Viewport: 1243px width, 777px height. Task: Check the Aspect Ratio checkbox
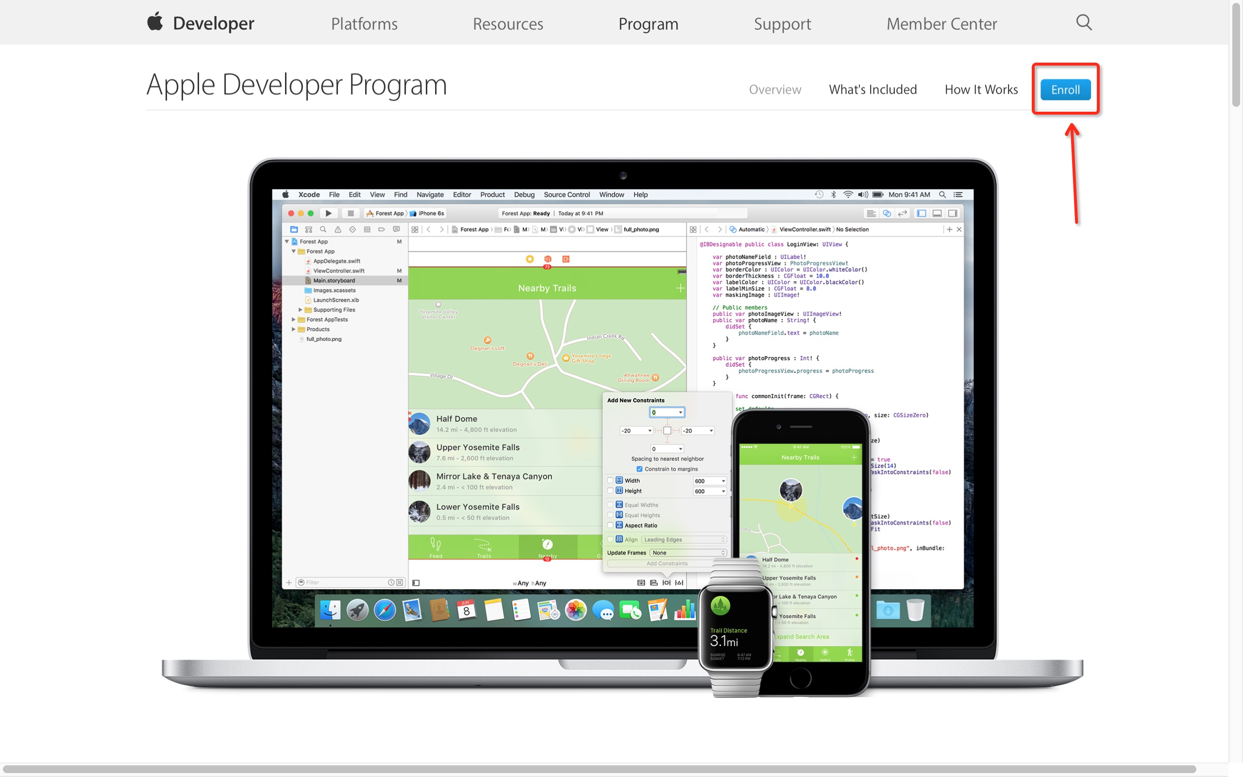point(610,525)
